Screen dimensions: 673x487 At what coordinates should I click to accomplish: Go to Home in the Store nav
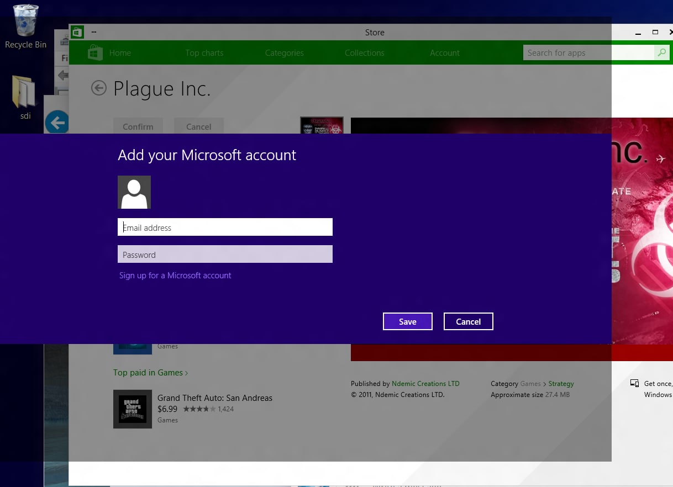[120, 53]
